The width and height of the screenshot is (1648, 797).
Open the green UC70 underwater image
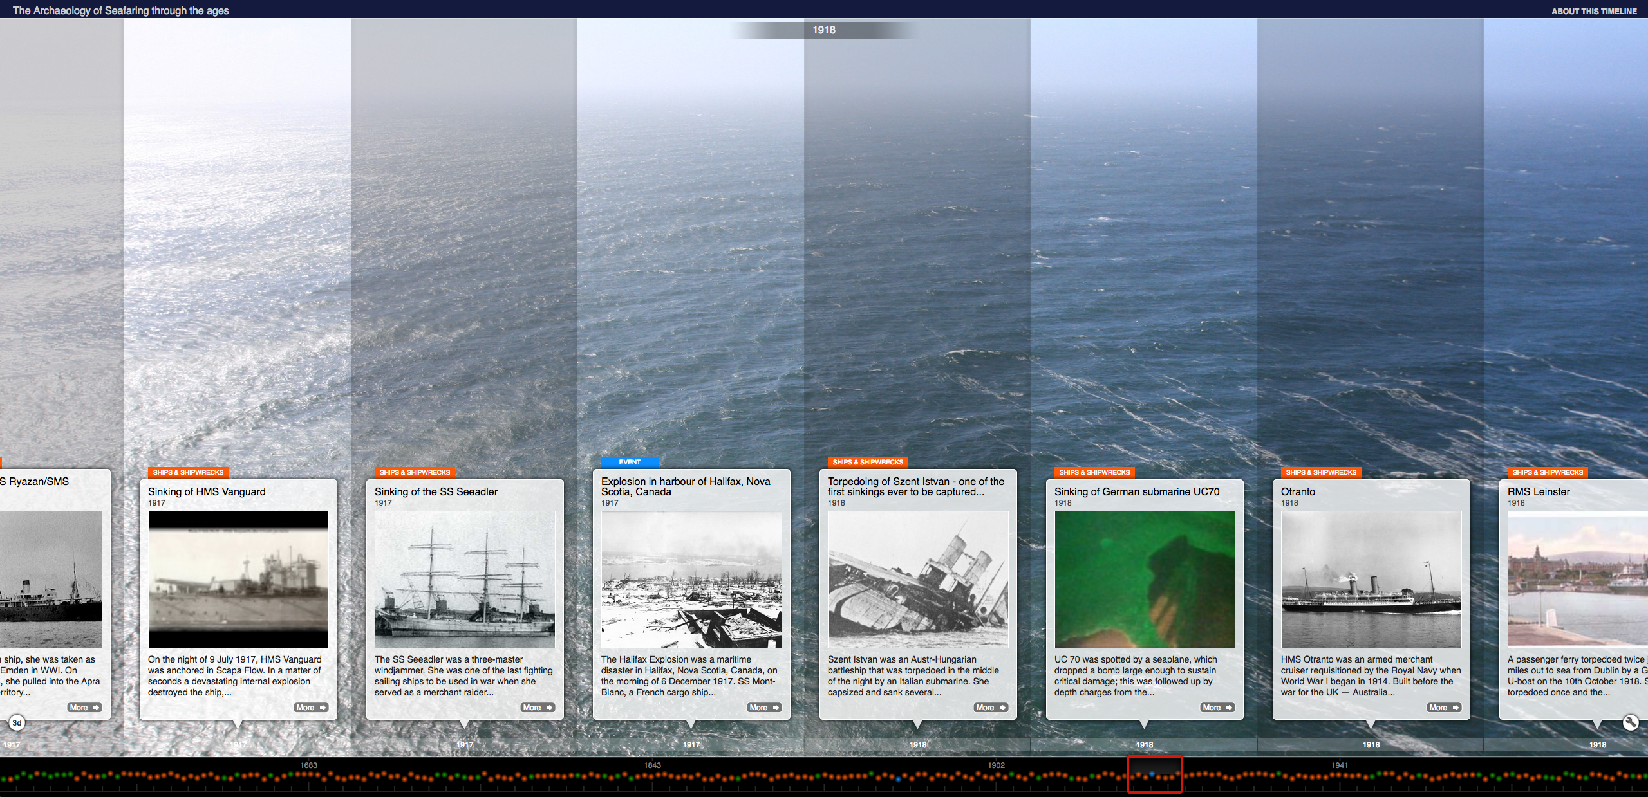coord(1145,579)
